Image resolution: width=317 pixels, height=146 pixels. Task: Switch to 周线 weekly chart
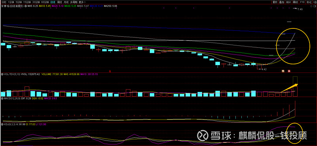[x=59, y=2]
